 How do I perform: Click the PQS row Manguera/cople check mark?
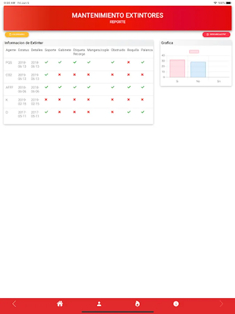pyautogui.click(x=89, y=62)
